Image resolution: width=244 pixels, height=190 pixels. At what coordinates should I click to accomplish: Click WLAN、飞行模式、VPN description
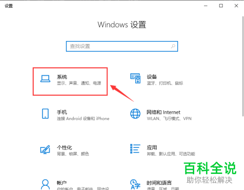coord(169,119)
